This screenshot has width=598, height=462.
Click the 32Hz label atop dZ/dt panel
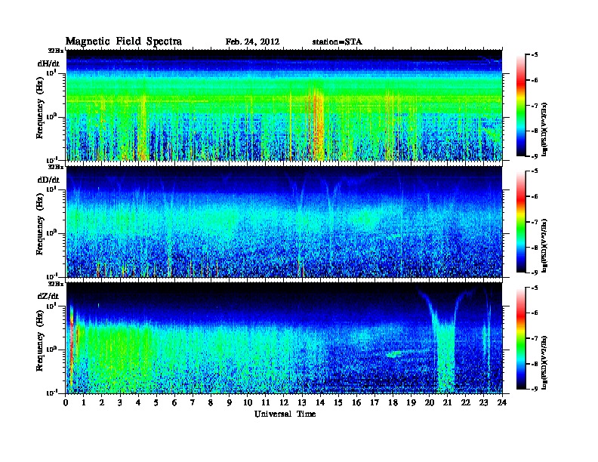(x=55, y=284)
